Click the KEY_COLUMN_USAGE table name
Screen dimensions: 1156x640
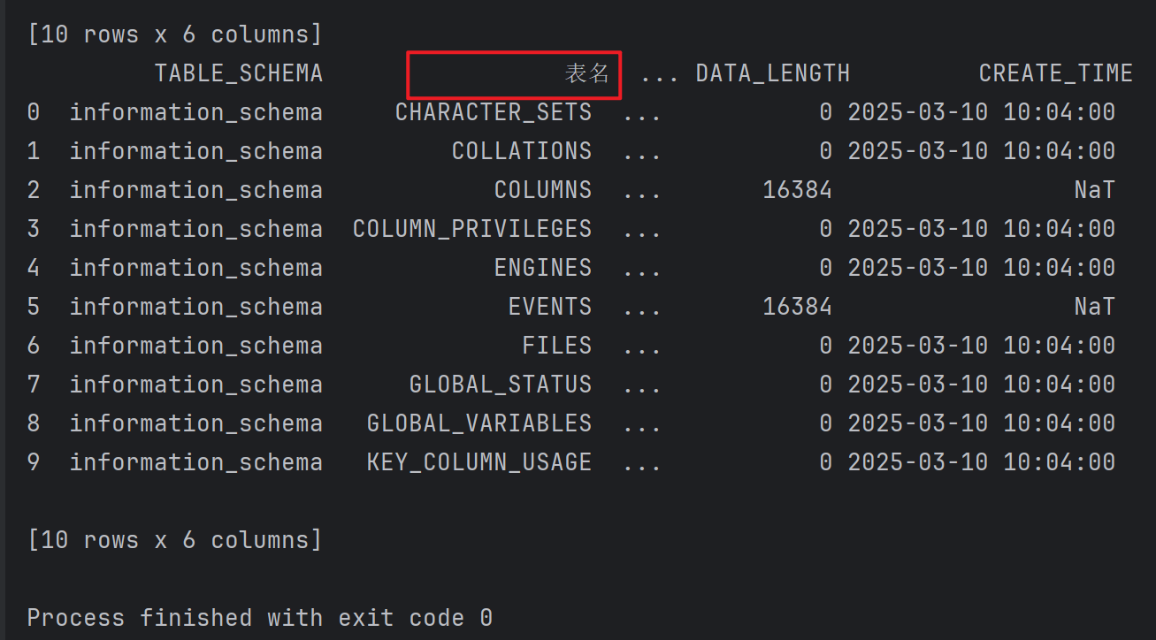[479, 462]
